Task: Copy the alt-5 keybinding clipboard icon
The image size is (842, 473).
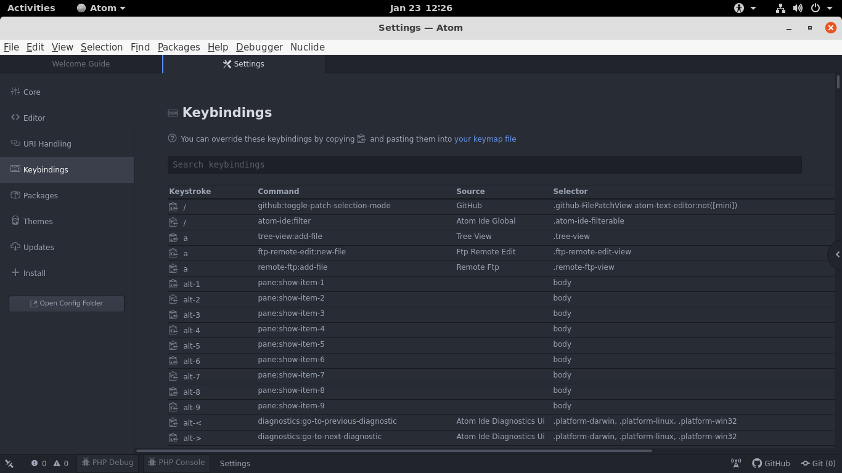Action: (174, 346)
